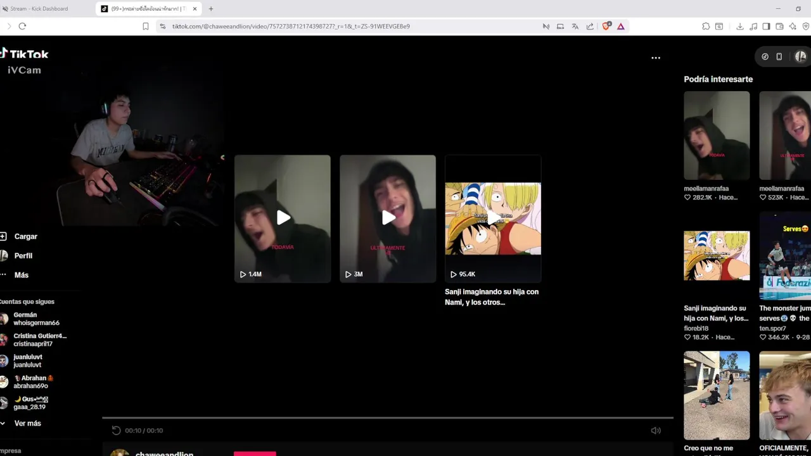Click the Cuentas que sigues heading
This screenshot has width=811, height=456.
(x=27, y=301)
